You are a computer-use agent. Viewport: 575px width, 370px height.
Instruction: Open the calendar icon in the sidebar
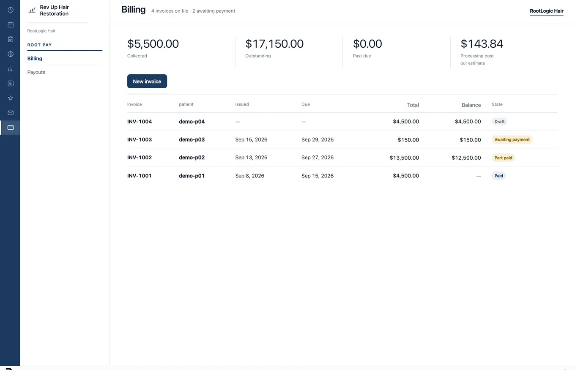pos(11,25)
